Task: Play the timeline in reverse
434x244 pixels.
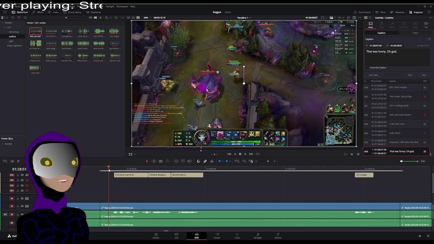Action: (235, 154)
